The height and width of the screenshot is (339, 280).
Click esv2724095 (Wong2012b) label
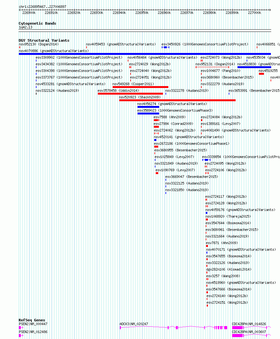click(225, 163)
